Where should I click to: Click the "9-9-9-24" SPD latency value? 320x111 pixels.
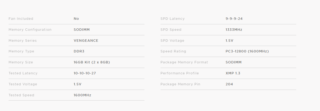point(234,19)
